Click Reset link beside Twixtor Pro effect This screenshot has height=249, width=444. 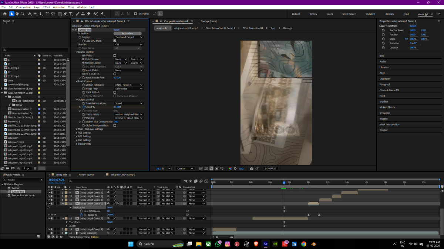coord(116,30)
